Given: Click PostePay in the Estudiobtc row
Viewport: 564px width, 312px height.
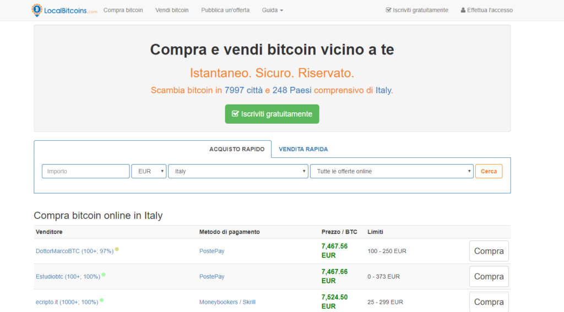Looking at the screenshot, I should coord(212,276).
